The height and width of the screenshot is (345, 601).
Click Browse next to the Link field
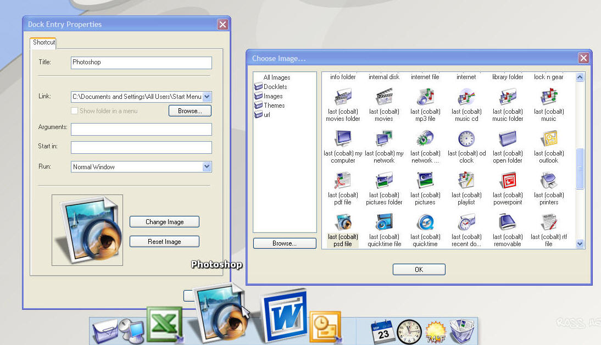[190, 111]
